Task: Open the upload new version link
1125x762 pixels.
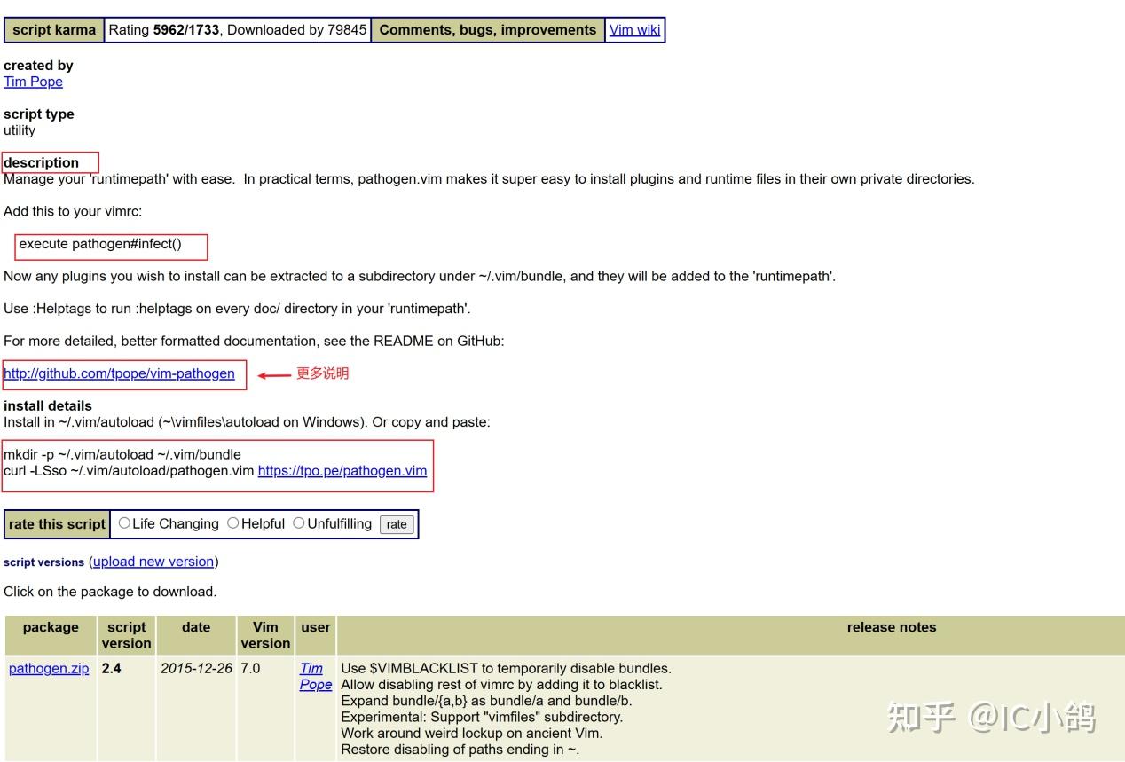Action: pyautogui.click(x=153, y=562)
